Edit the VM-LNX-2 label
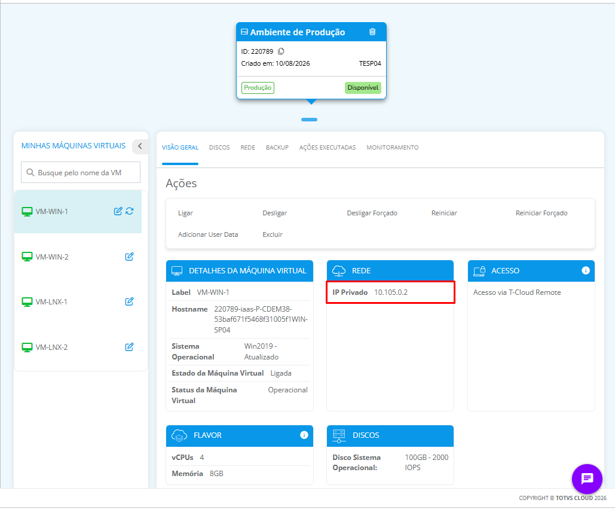The width and height of the screenshot is (615, 509). point(129,347)
